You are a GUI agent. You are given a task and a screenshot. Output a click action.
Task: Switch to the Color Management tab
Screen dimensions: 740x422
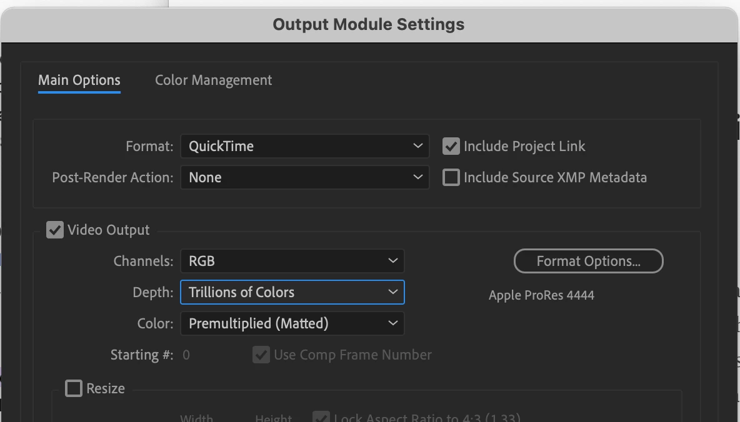click(x=213, y=81)
